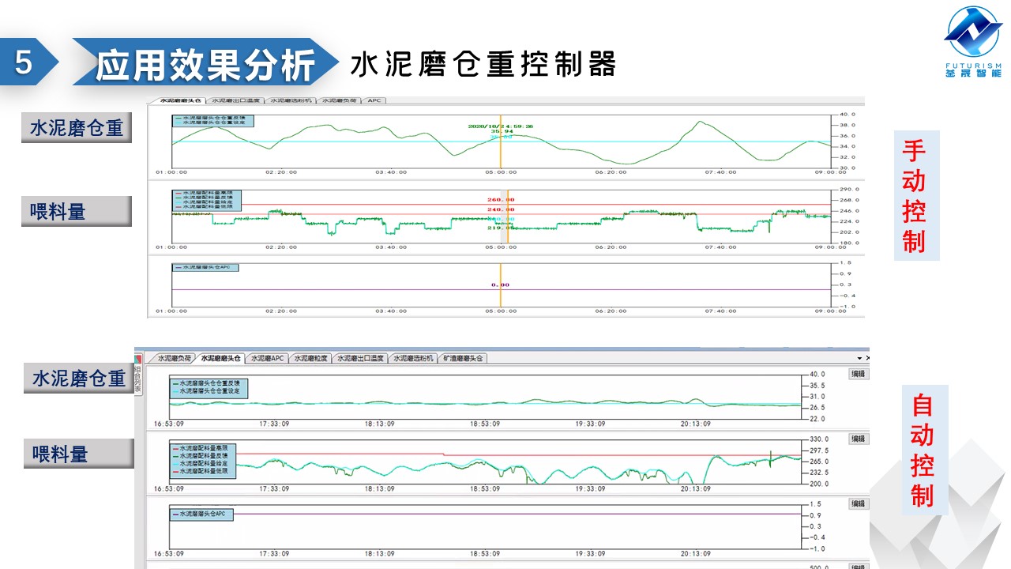
Task: Select 水泥磨磨头仓 tab in lower trend window
Action: click(221, 358)
